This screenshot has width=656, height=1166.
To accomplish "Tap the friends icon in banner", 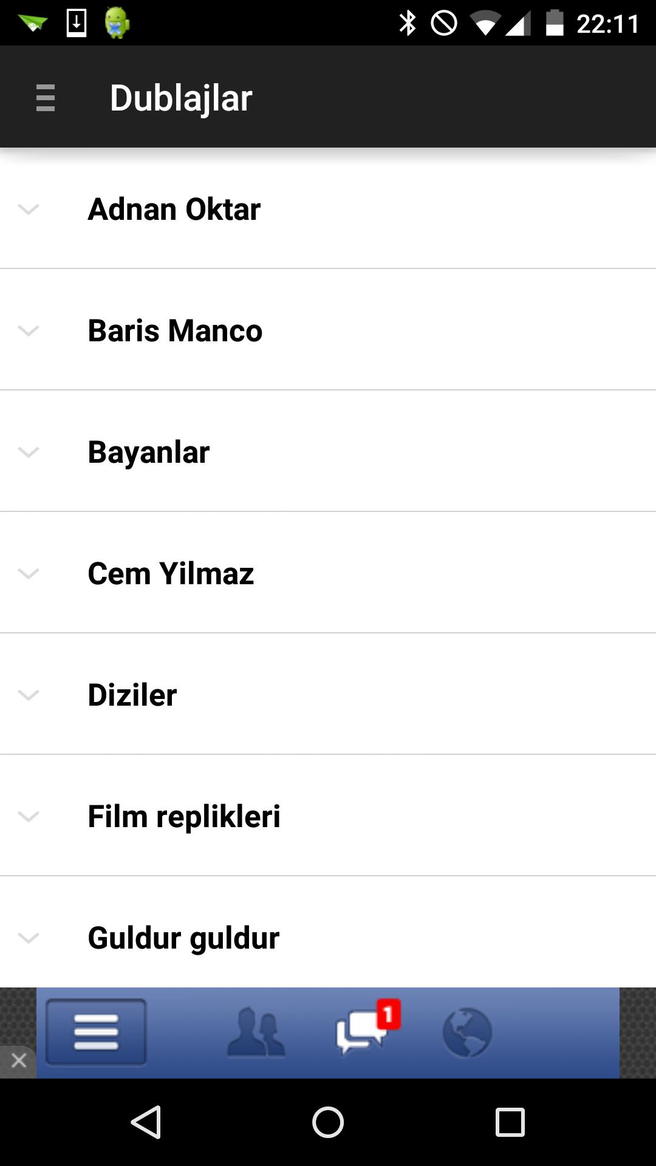I will coord(256,1032).
